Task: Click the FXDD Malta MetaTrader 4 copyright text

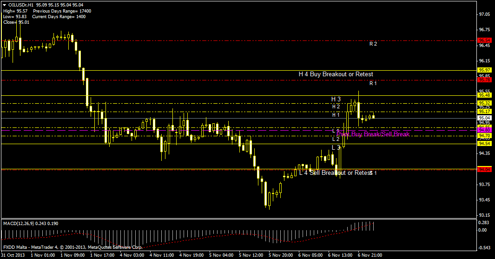Action: pyautogui.click(x=72, y=246)
